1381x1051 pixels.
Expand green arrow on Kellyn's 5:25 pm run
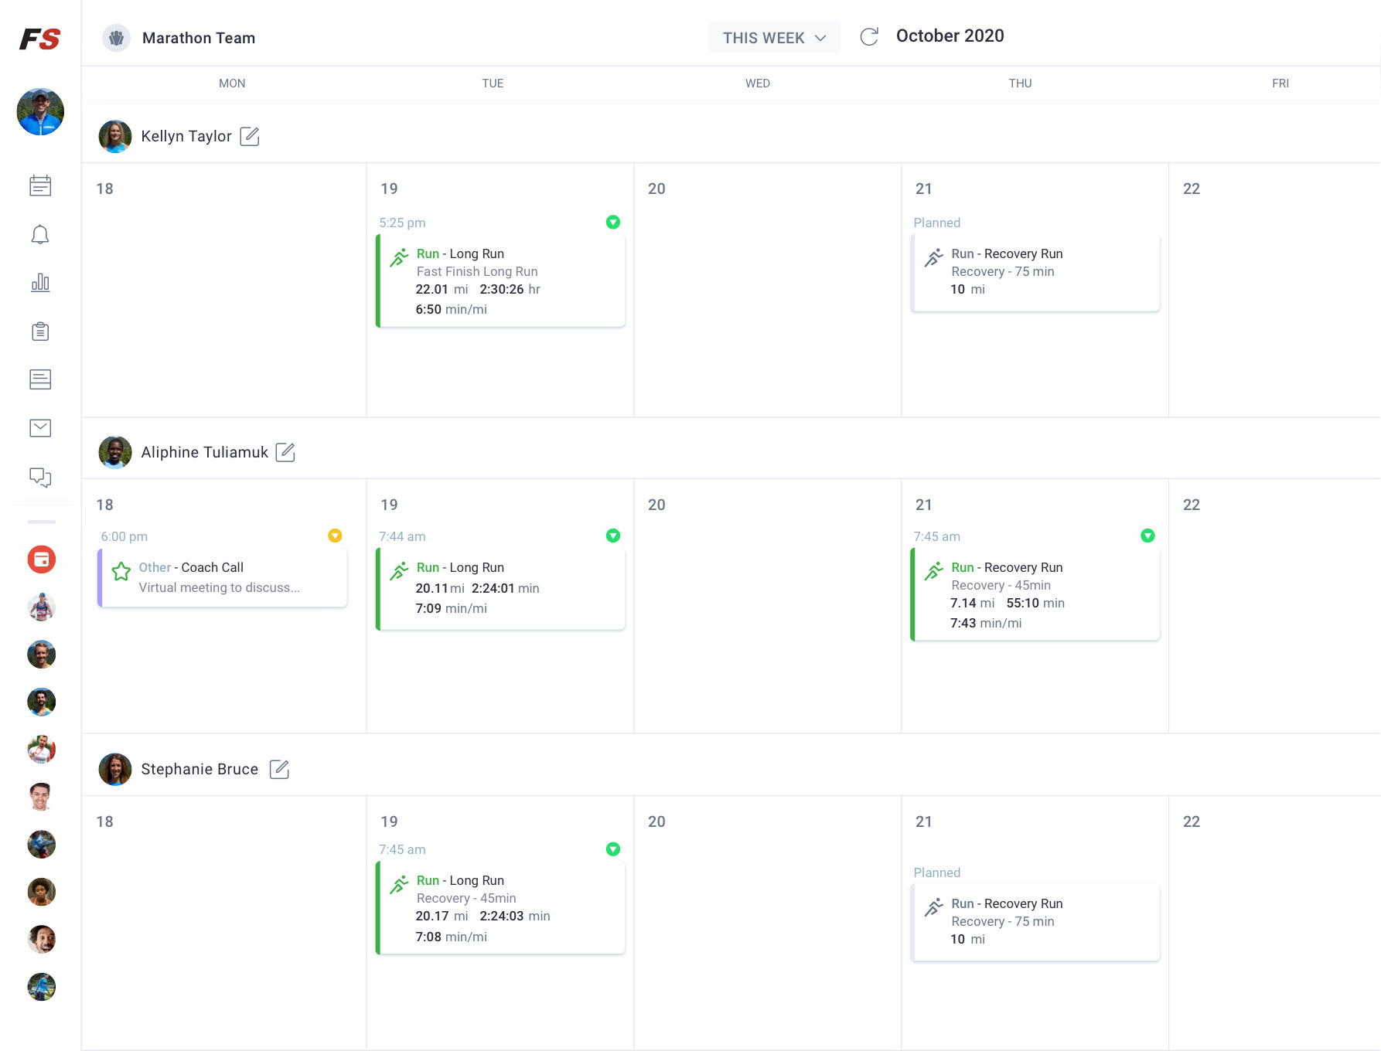(x=613, y=223)
